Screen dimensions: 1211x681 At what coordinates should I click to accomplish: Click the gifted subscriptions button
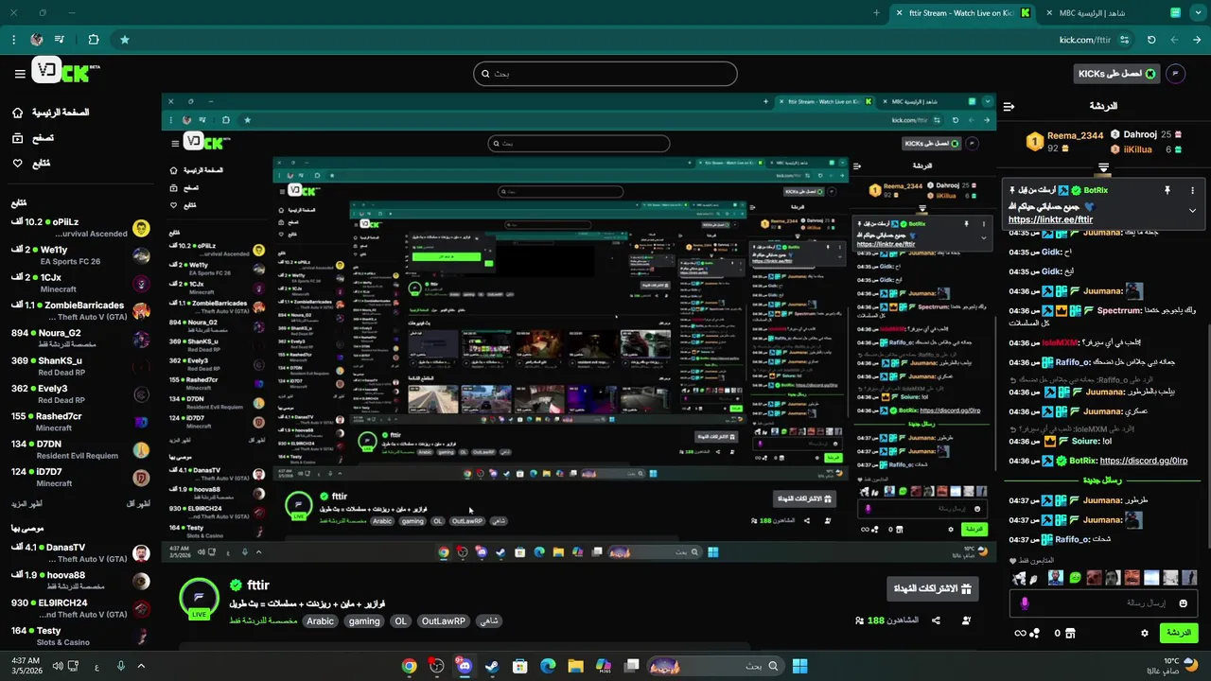click(933, 588)
